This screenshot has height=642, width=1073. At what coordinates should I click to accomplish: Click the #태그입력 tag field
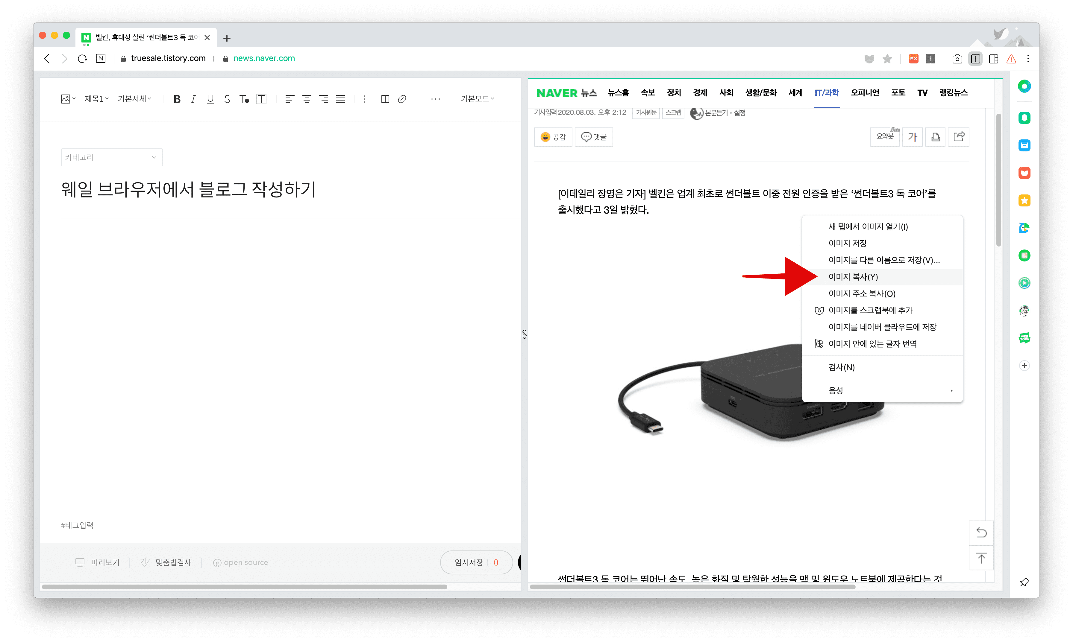[78, 525]
